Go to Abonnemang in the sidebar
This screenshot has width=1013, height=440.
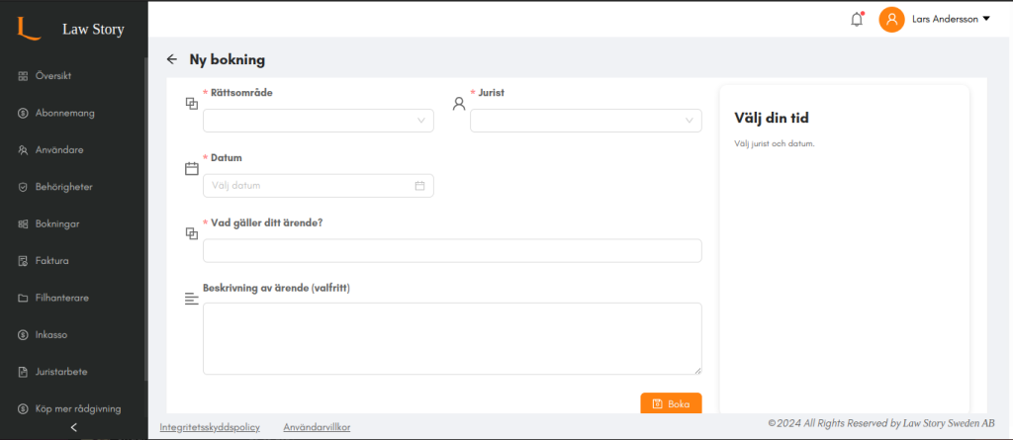pos(56,113)
